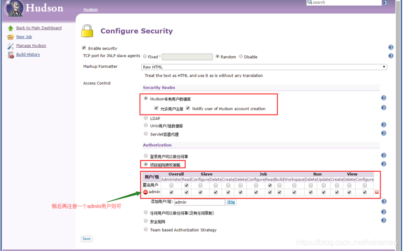The width and height of the screenshot is (403, 251).
Task: Check View Configure for 匿名用户
Action: 365,185
